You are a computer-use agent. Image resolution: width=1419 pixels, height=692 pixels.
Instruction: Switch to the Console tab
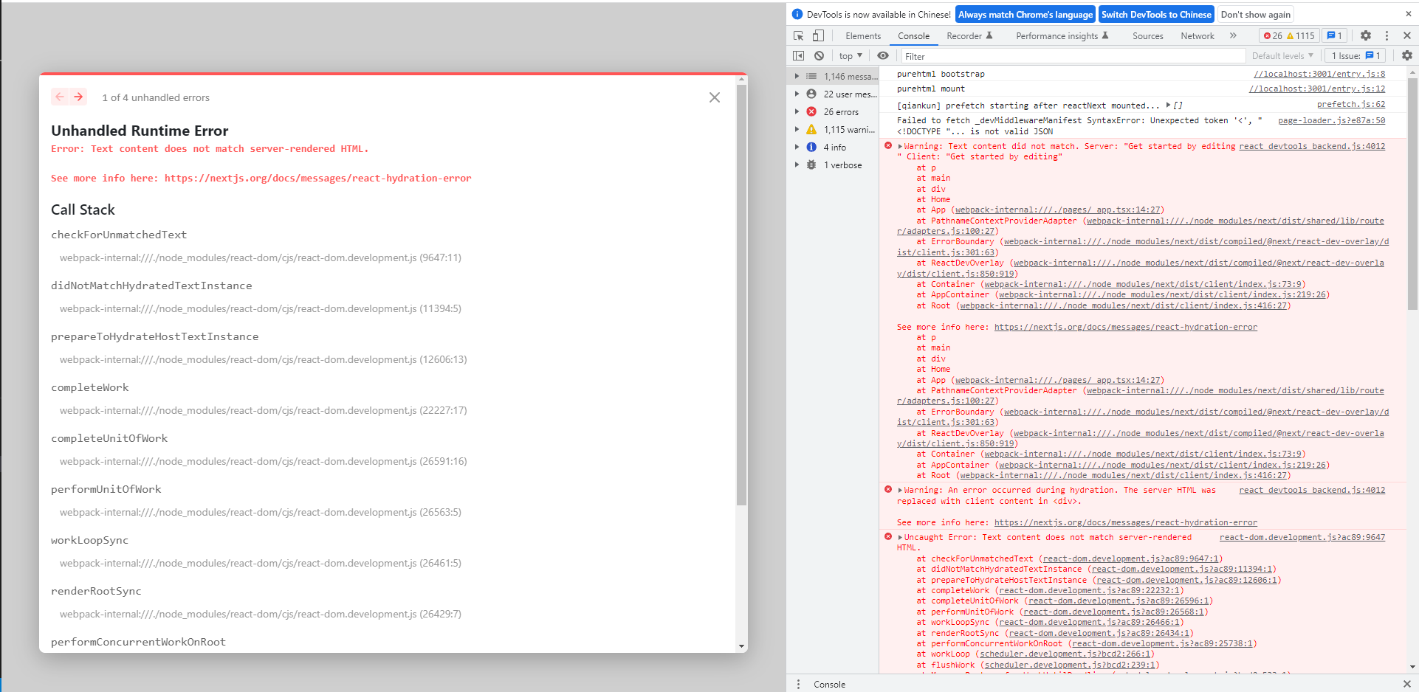pos(913,35)
